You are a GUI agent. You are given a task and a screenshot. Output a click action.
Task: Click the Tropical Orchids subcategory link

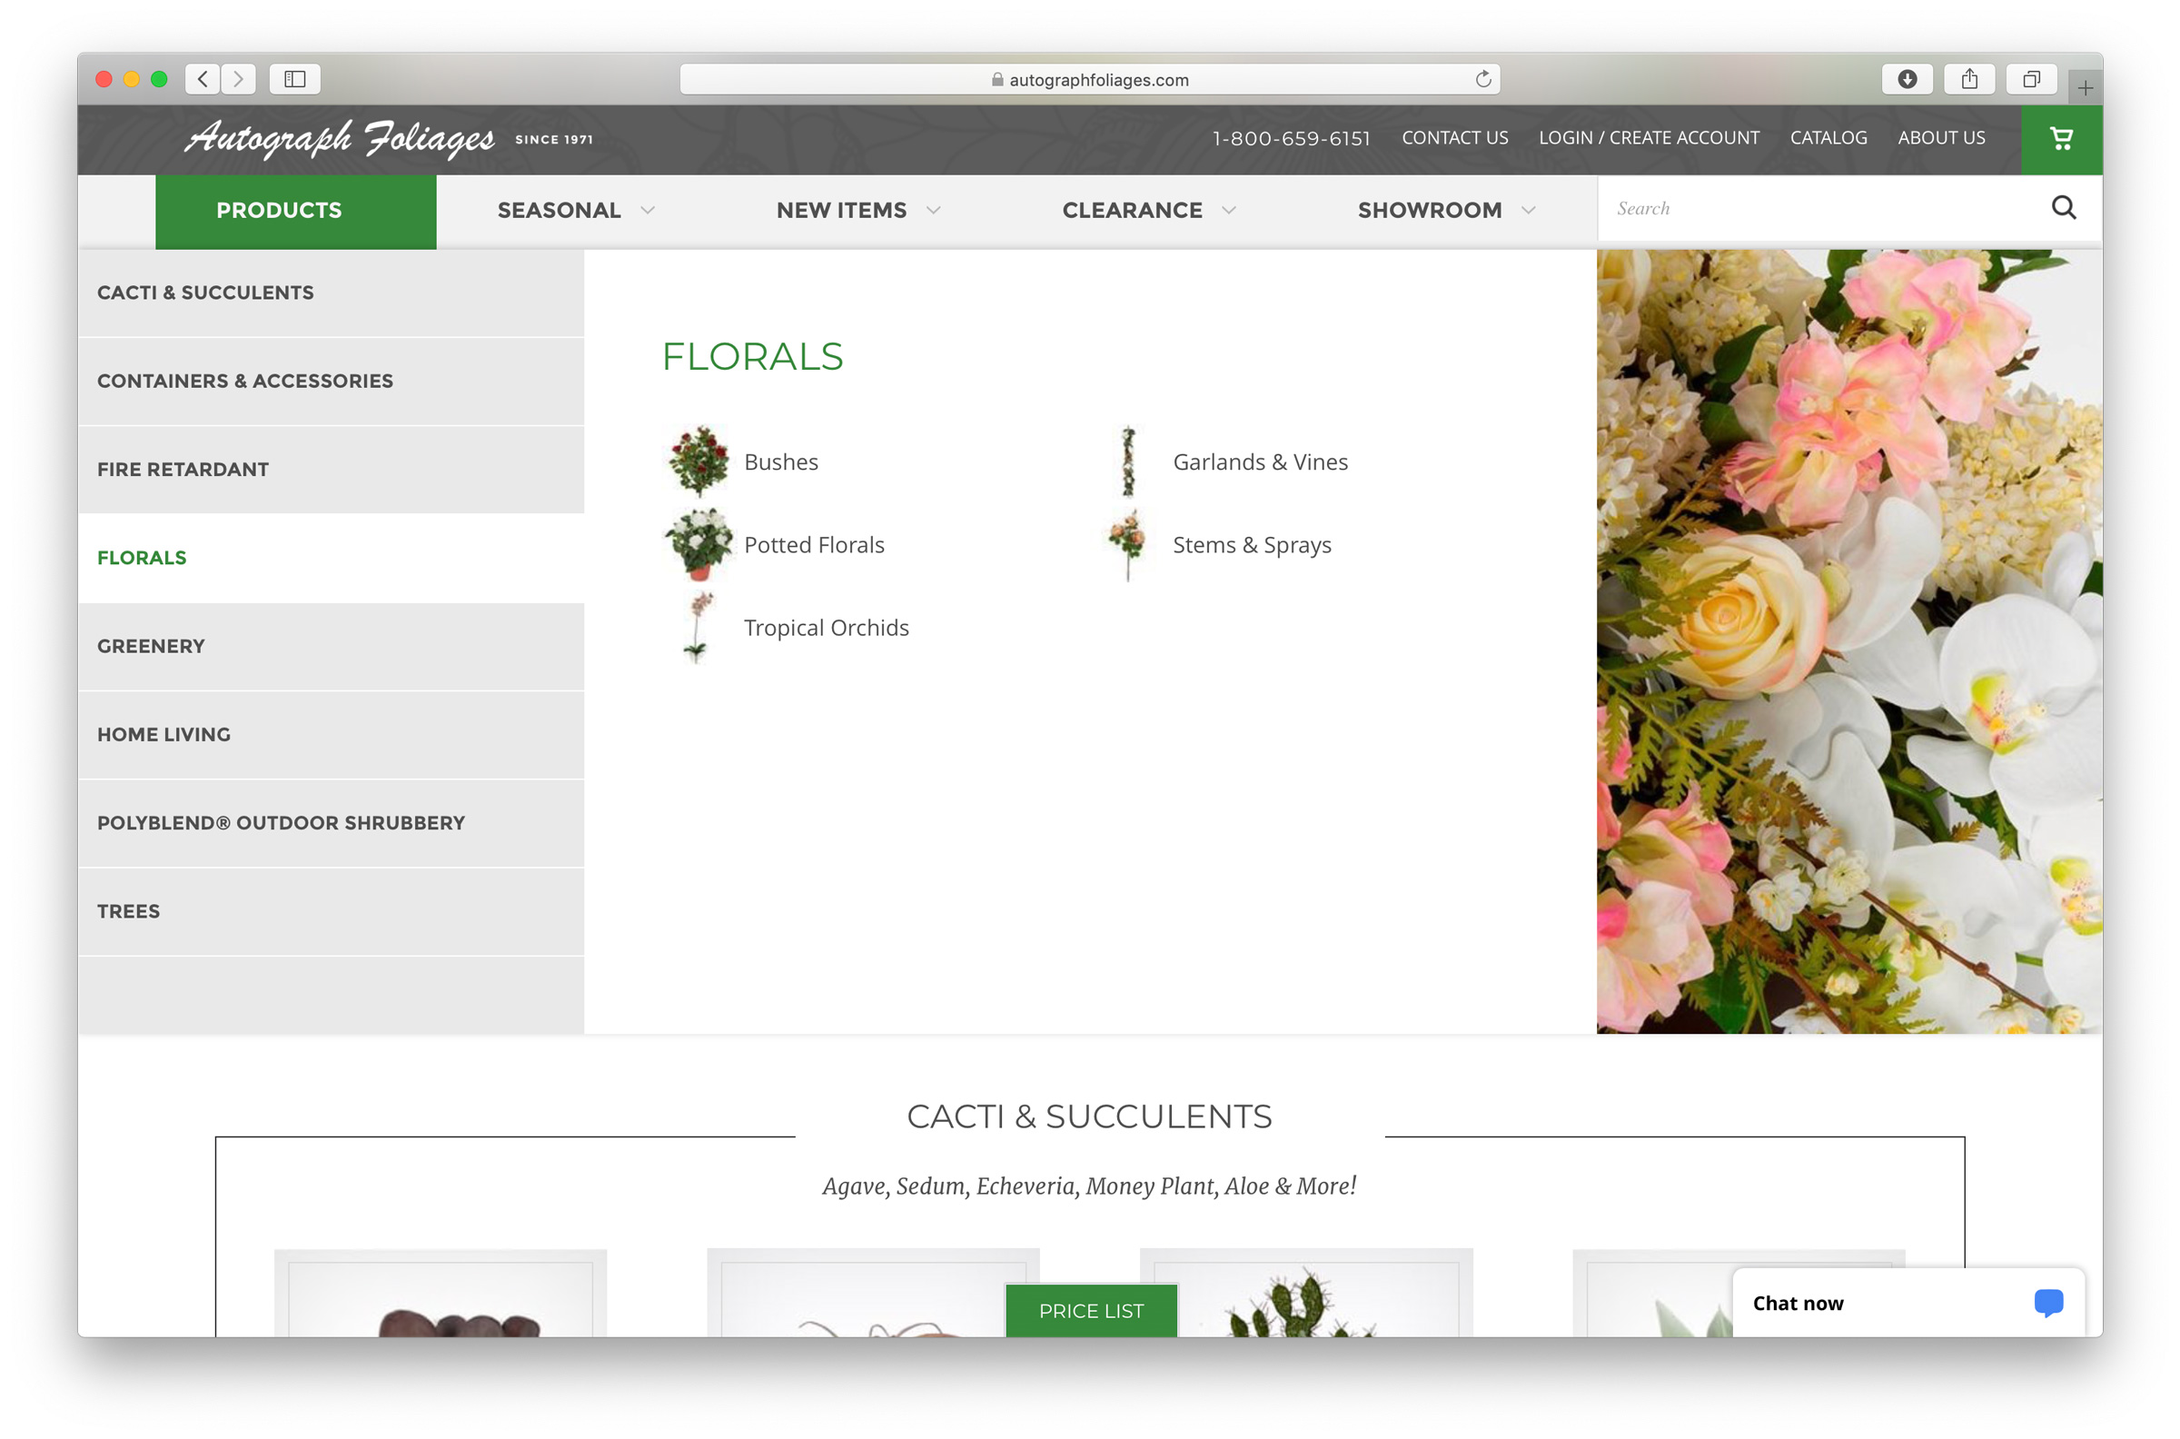tap(825, 626)
